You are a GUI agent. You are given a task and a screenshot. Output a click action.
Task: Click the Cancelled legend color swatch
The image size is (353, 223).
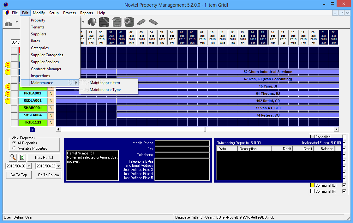(312, 137)
